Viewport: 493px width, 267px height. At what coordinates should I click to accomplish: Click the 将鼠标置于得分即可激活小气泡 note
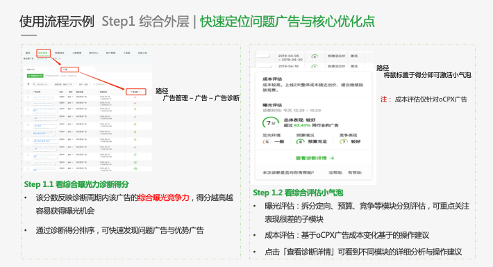pos(427,75)
